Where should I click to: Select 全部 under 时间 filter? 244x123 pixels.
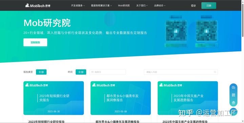[81, 72]
